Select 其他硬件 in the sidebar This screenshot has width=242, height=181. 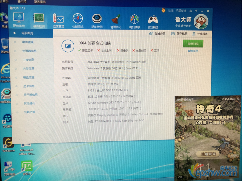(x=29, y=104)
